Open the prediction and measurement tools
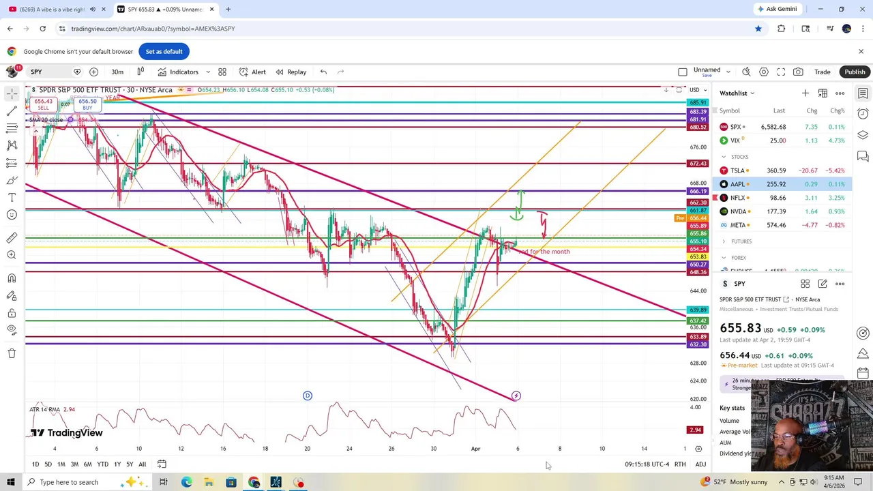This screenshot has height=491, width=873. [12, 163]
